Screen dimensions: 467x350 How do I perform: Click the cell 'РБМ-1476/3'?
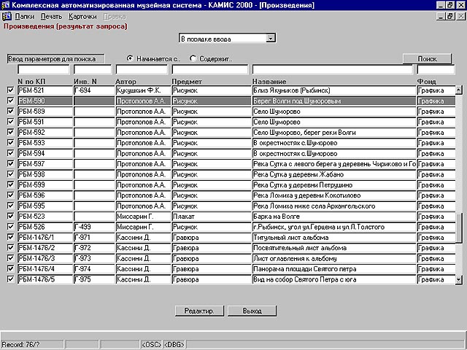(45, 258)
